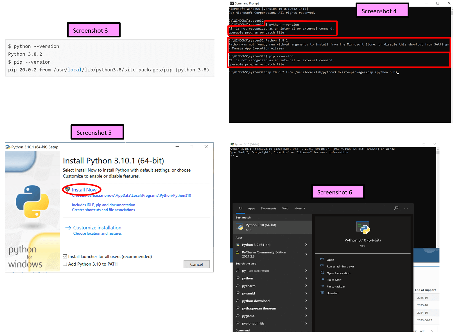Viewport: 461px width, 332px height.
Task: Expand 'pyelonephritis' suggestion chevron
Action: [x=306, y=324]
